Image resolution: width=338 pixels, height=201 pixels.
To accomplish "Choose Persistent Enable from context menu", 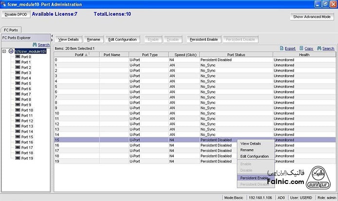I will pos(254,178).
